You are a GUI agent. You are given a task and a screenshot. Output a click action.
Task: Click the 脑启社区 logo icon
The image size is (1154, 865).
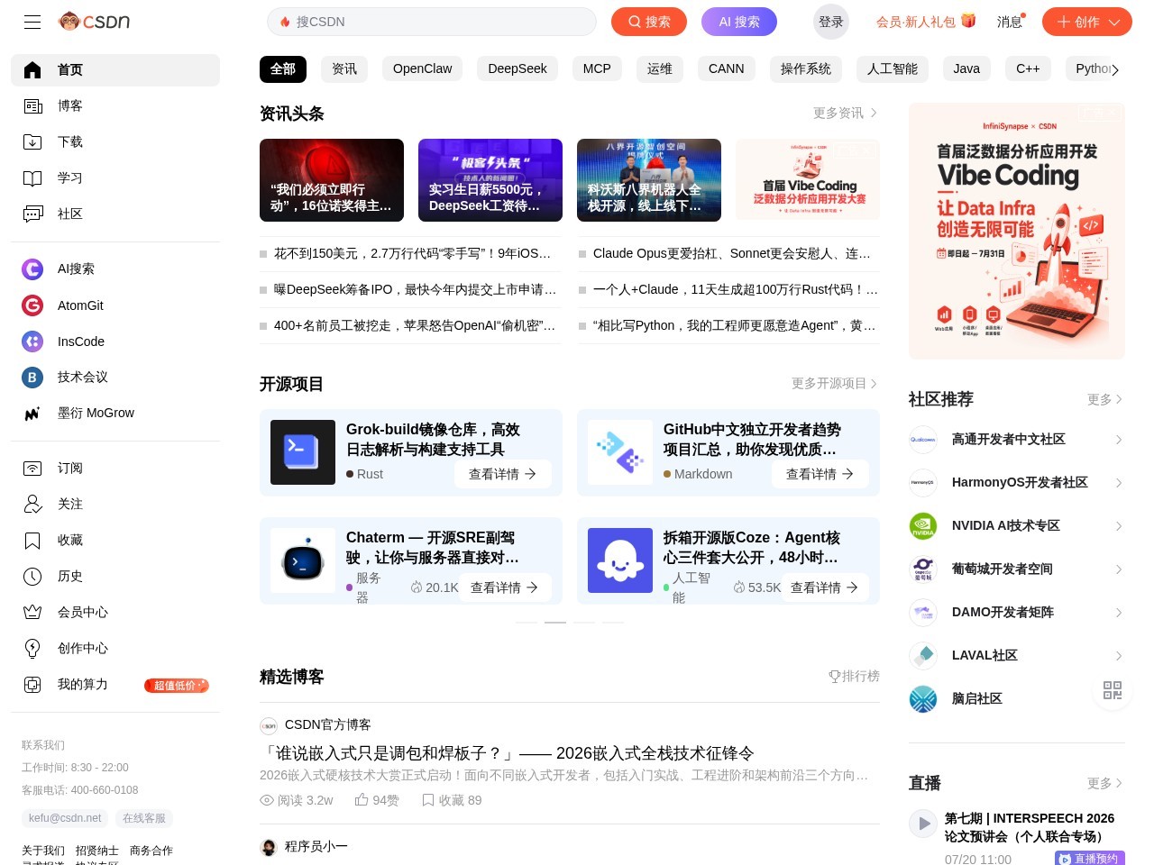click(923, 698)
